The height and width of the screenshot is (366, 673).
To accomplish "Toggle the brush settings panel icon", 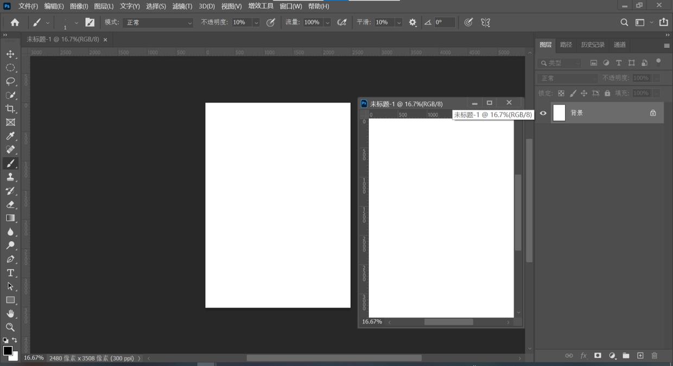I will 90,22.
